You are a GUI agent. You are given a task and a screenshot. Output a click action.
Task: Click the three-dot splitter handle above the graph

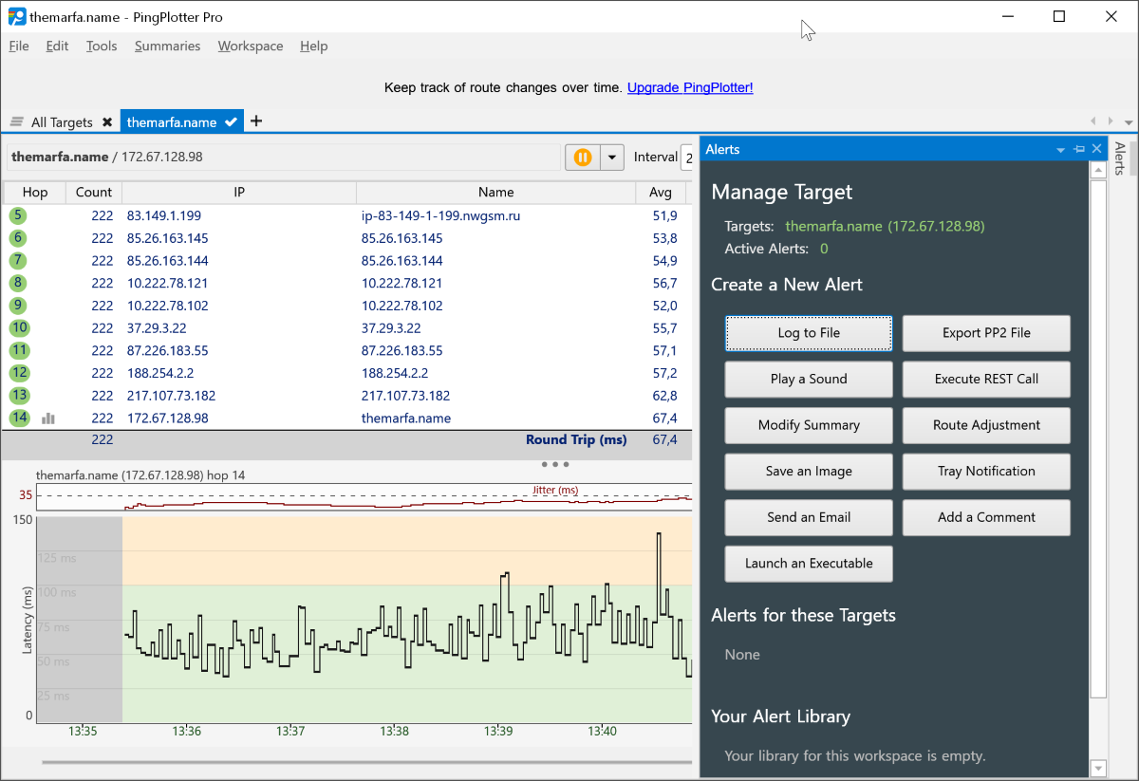coord(554,465)
